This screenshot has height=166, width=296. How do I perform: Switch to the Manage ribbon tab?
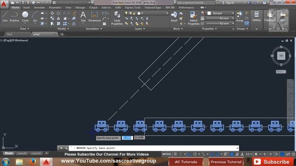(x=80, y=7)
